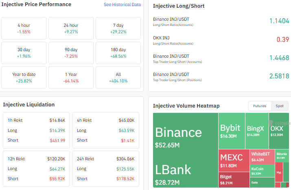Image resolution: width=291 pixels, height=190 pixels.
Task: Click the OKX heatmap tile
Action: 279,131
